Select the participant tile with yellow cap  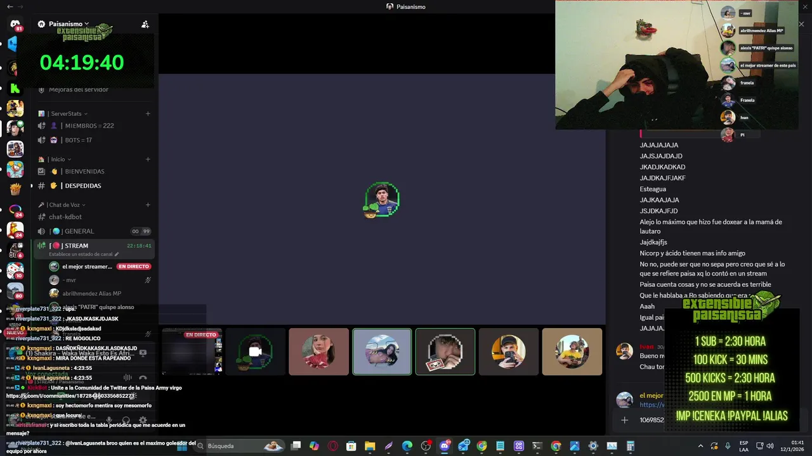509,351
